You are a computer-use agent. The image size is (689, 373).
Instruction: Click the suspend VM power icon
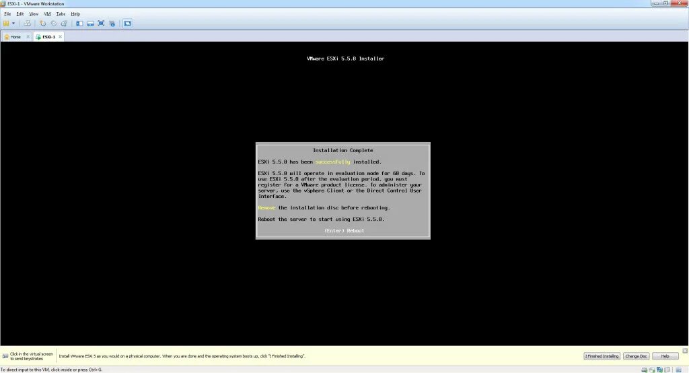(x=6, y=24)
